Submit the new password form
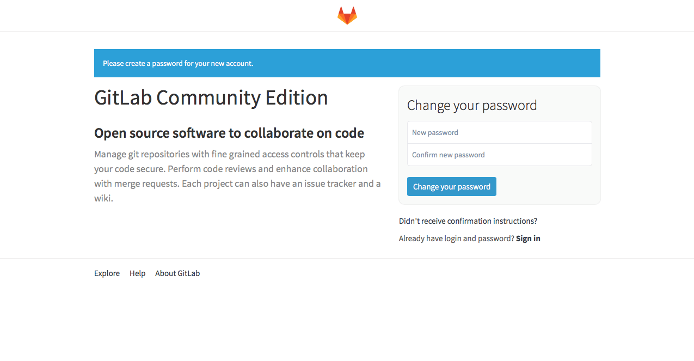The height and width of the screenshot is (361, 694). (451, 186)
